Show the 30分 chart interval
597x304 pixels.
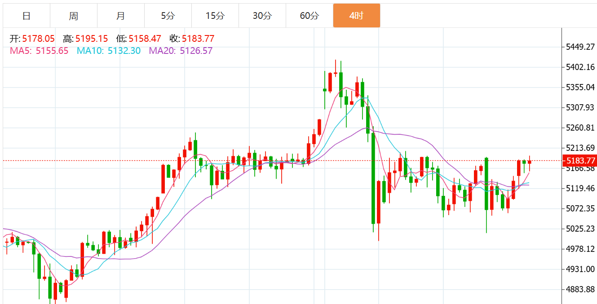coord(262,16)
